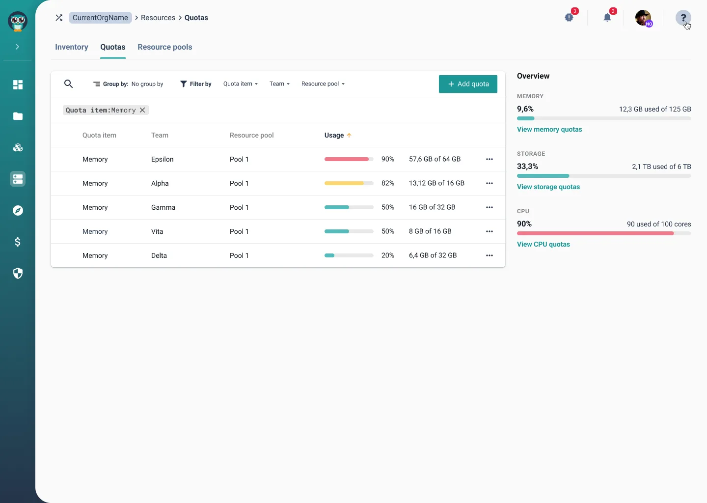
Task: Open the actions menu for the Gamma row
Action: 489,207
